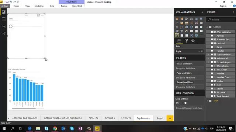Expand the Fecha de ingr... date hierarchy

pos(209,62)
